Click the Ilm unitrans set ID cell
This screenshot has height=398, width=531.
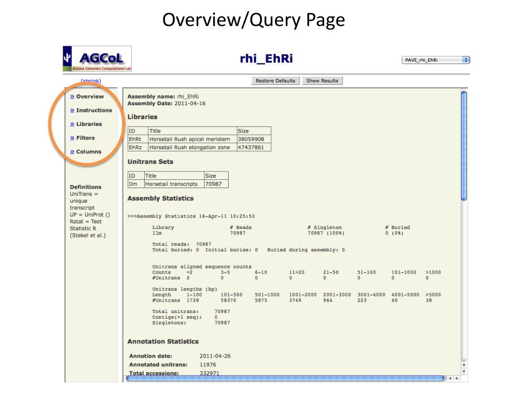136,184
